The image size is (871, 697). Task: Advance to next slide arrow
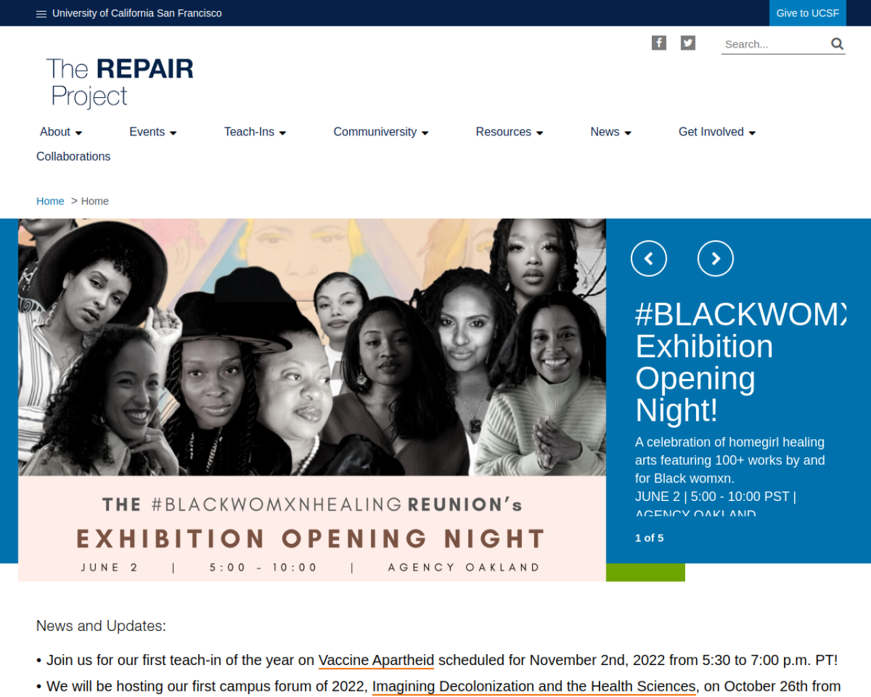[x=715, y=259]
